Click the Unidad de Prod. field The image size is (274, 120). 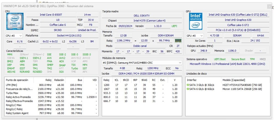(x=87, y=30)
